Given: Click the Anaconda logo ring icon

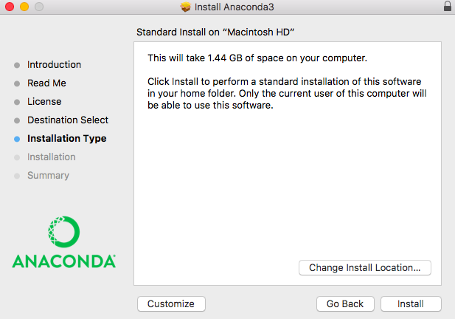Looking at the screenshot, I should click(x=63, y=233).
